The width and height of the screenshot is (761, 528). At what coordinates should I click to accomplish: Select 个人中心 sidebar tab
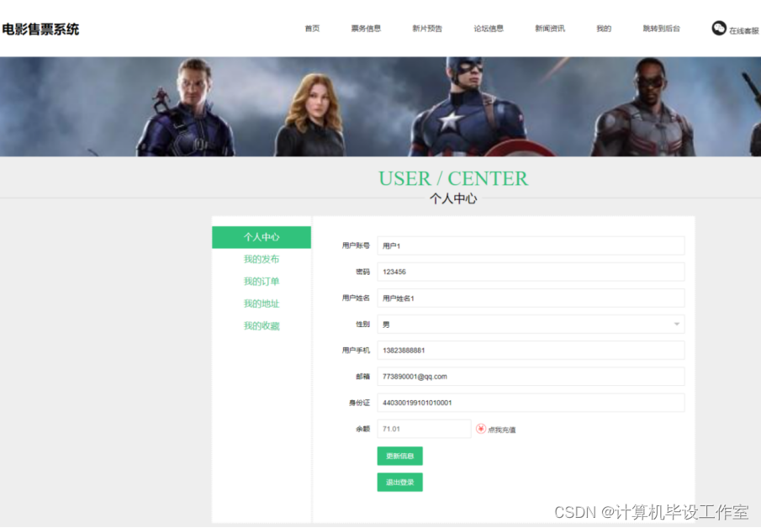(262, 237)
